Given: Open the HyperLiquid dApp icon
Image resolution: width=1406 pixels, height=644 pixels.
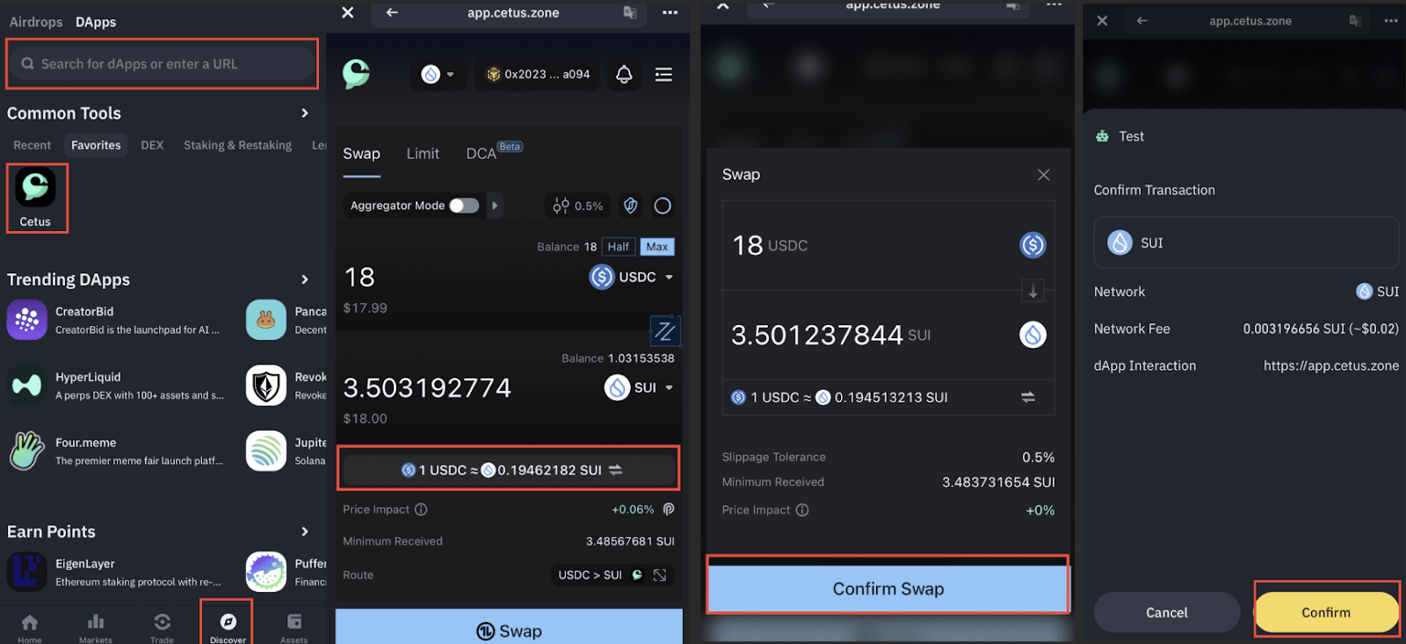Looking at the screenshot, I should (x=26, y=386).
